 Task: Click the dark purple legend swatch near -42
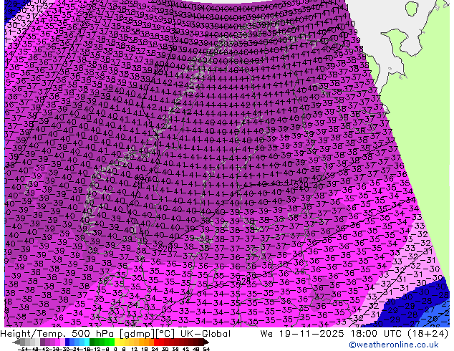click(x=42, y=342)
